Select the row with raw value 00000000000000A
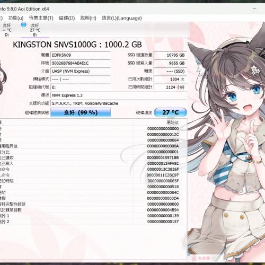The image size is (265, 265). click(x=93, y=146)
